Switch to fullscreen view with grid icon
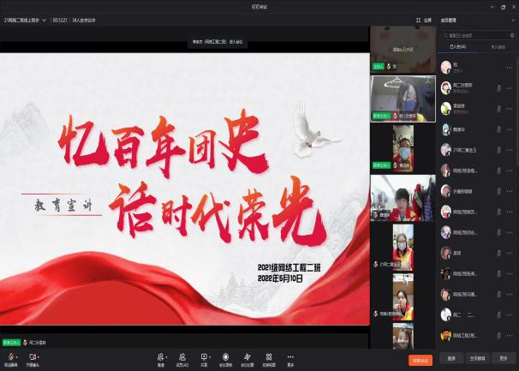This screenshot has height=371, width=519. (420, 19)
